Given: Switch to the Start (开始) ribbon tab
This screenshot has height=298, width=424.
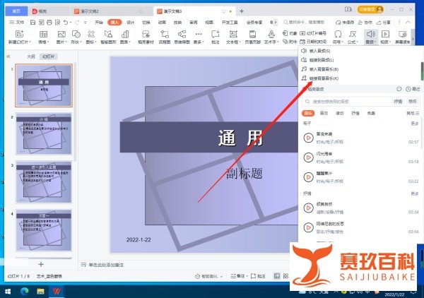Looking at the screenshot, I should (99, 23).
